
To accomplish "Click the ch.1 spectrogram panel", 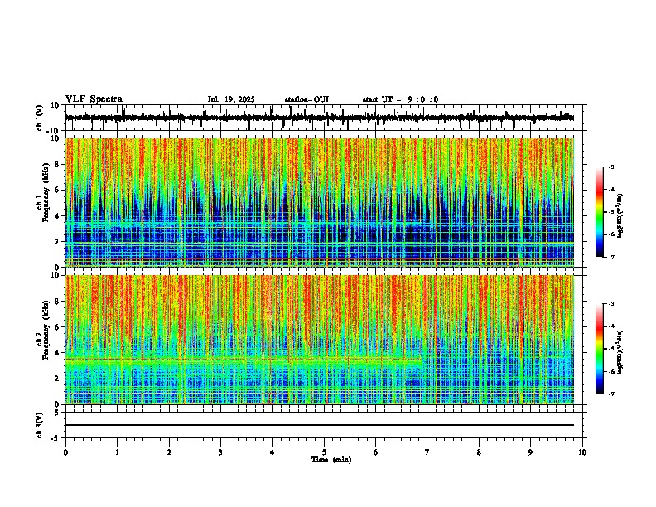I will [x=320, y=202].
